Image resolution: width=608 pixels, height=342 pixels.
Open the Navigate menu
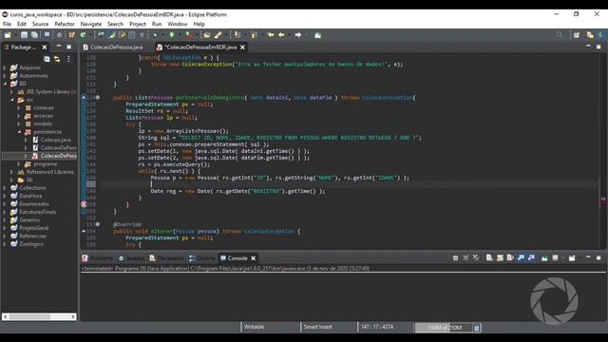coord(91,24)
